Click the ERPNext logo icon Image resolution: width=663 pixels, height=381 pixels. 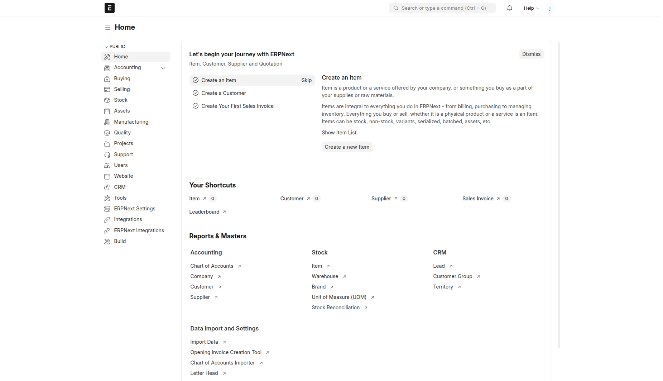(109, 8)
